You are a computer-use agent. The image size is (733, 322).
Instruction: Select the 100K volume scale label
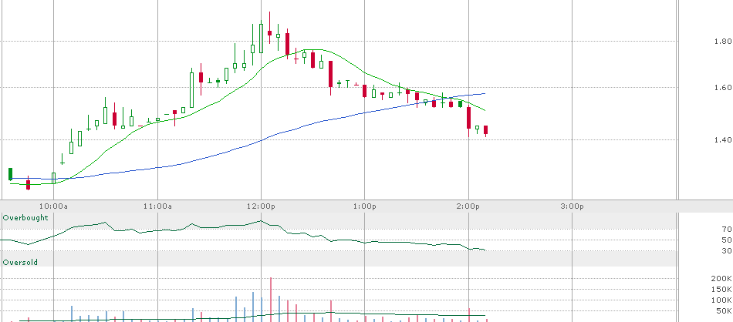722,300
